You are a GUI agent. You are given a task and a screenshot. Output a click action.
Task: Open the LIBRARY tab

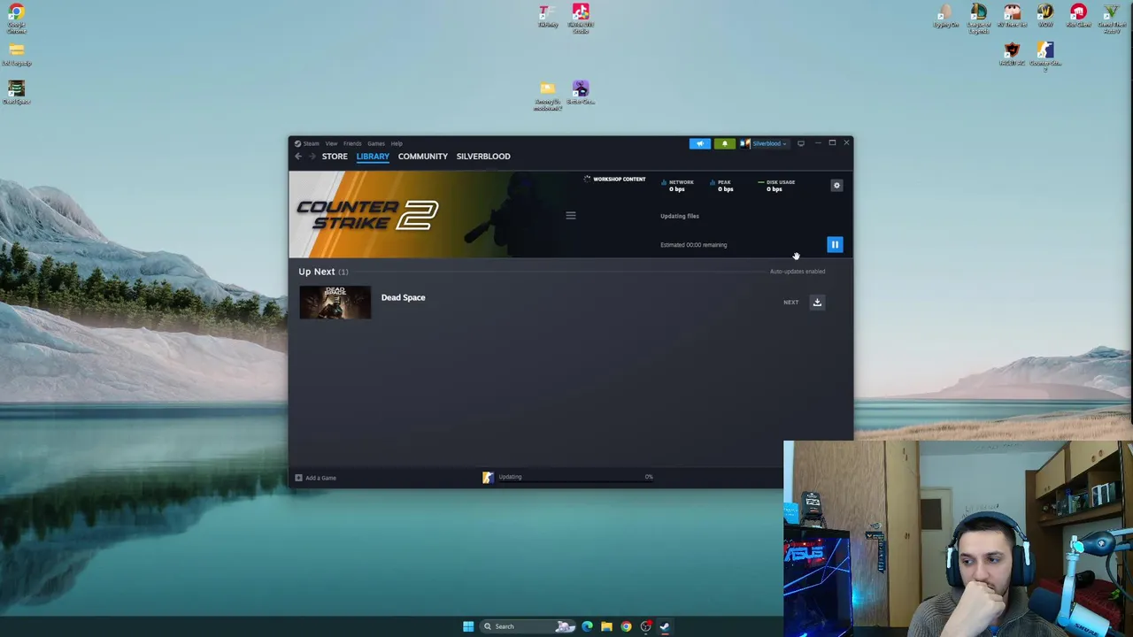[x=373, y=157]
